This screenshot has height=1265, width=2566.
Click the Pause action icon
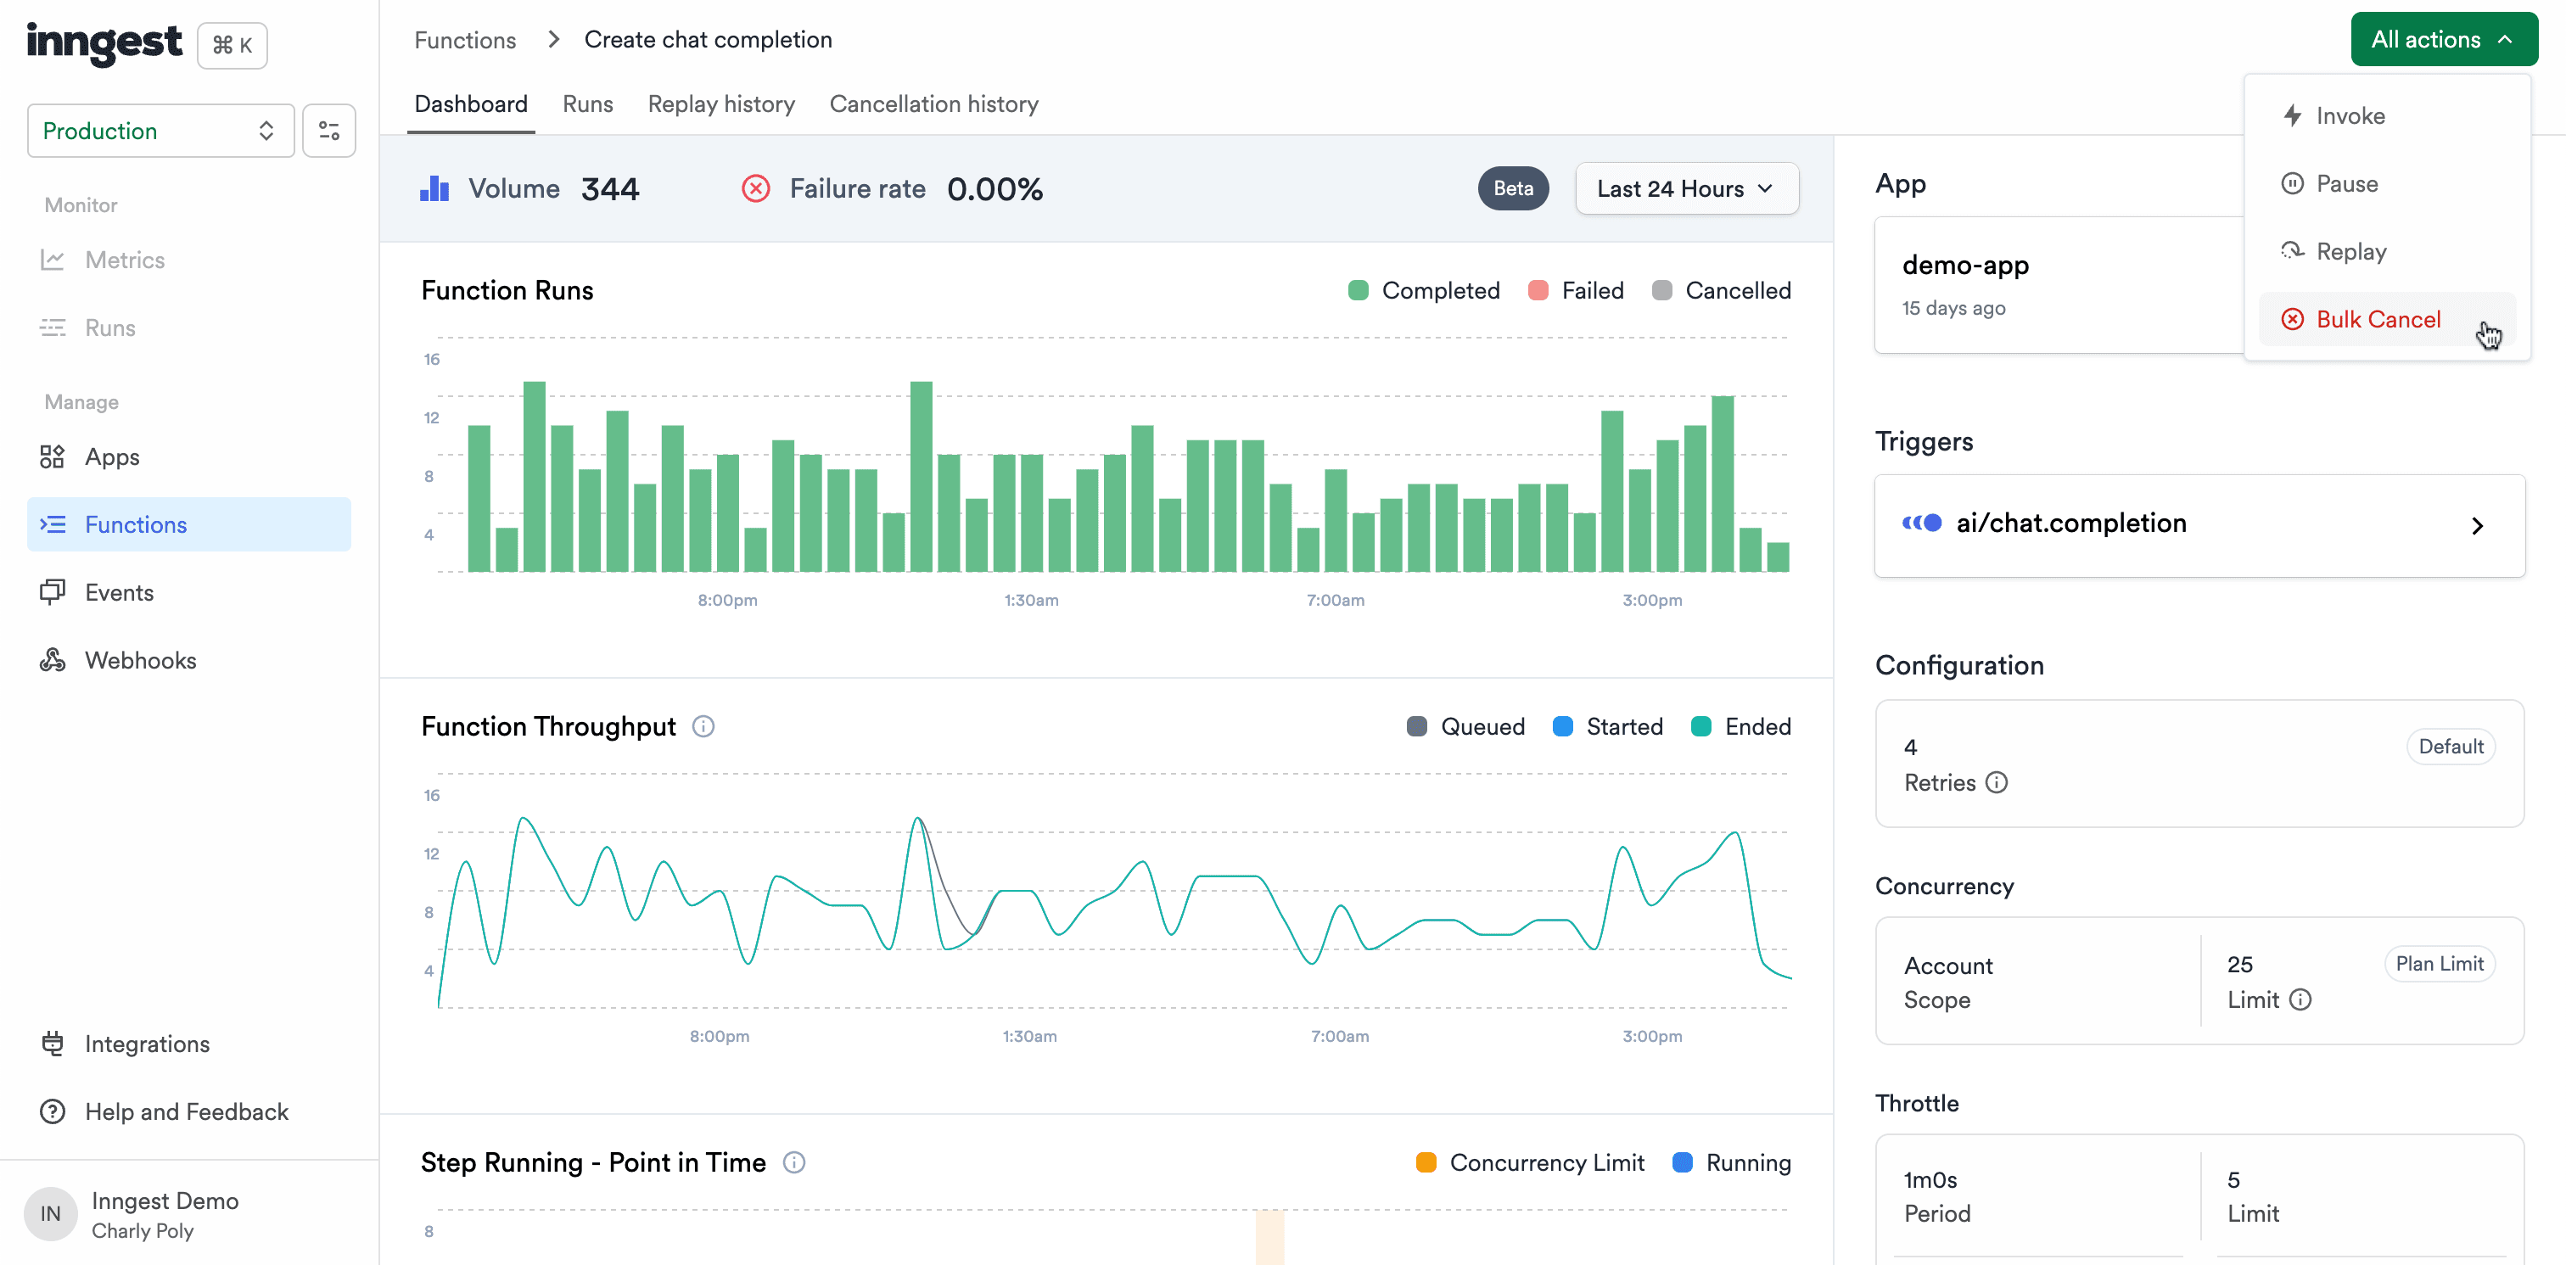[2294, 183]
